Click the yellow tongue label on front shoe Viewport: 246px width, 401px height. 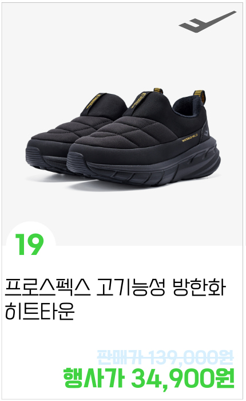click(x=138, y=100)
